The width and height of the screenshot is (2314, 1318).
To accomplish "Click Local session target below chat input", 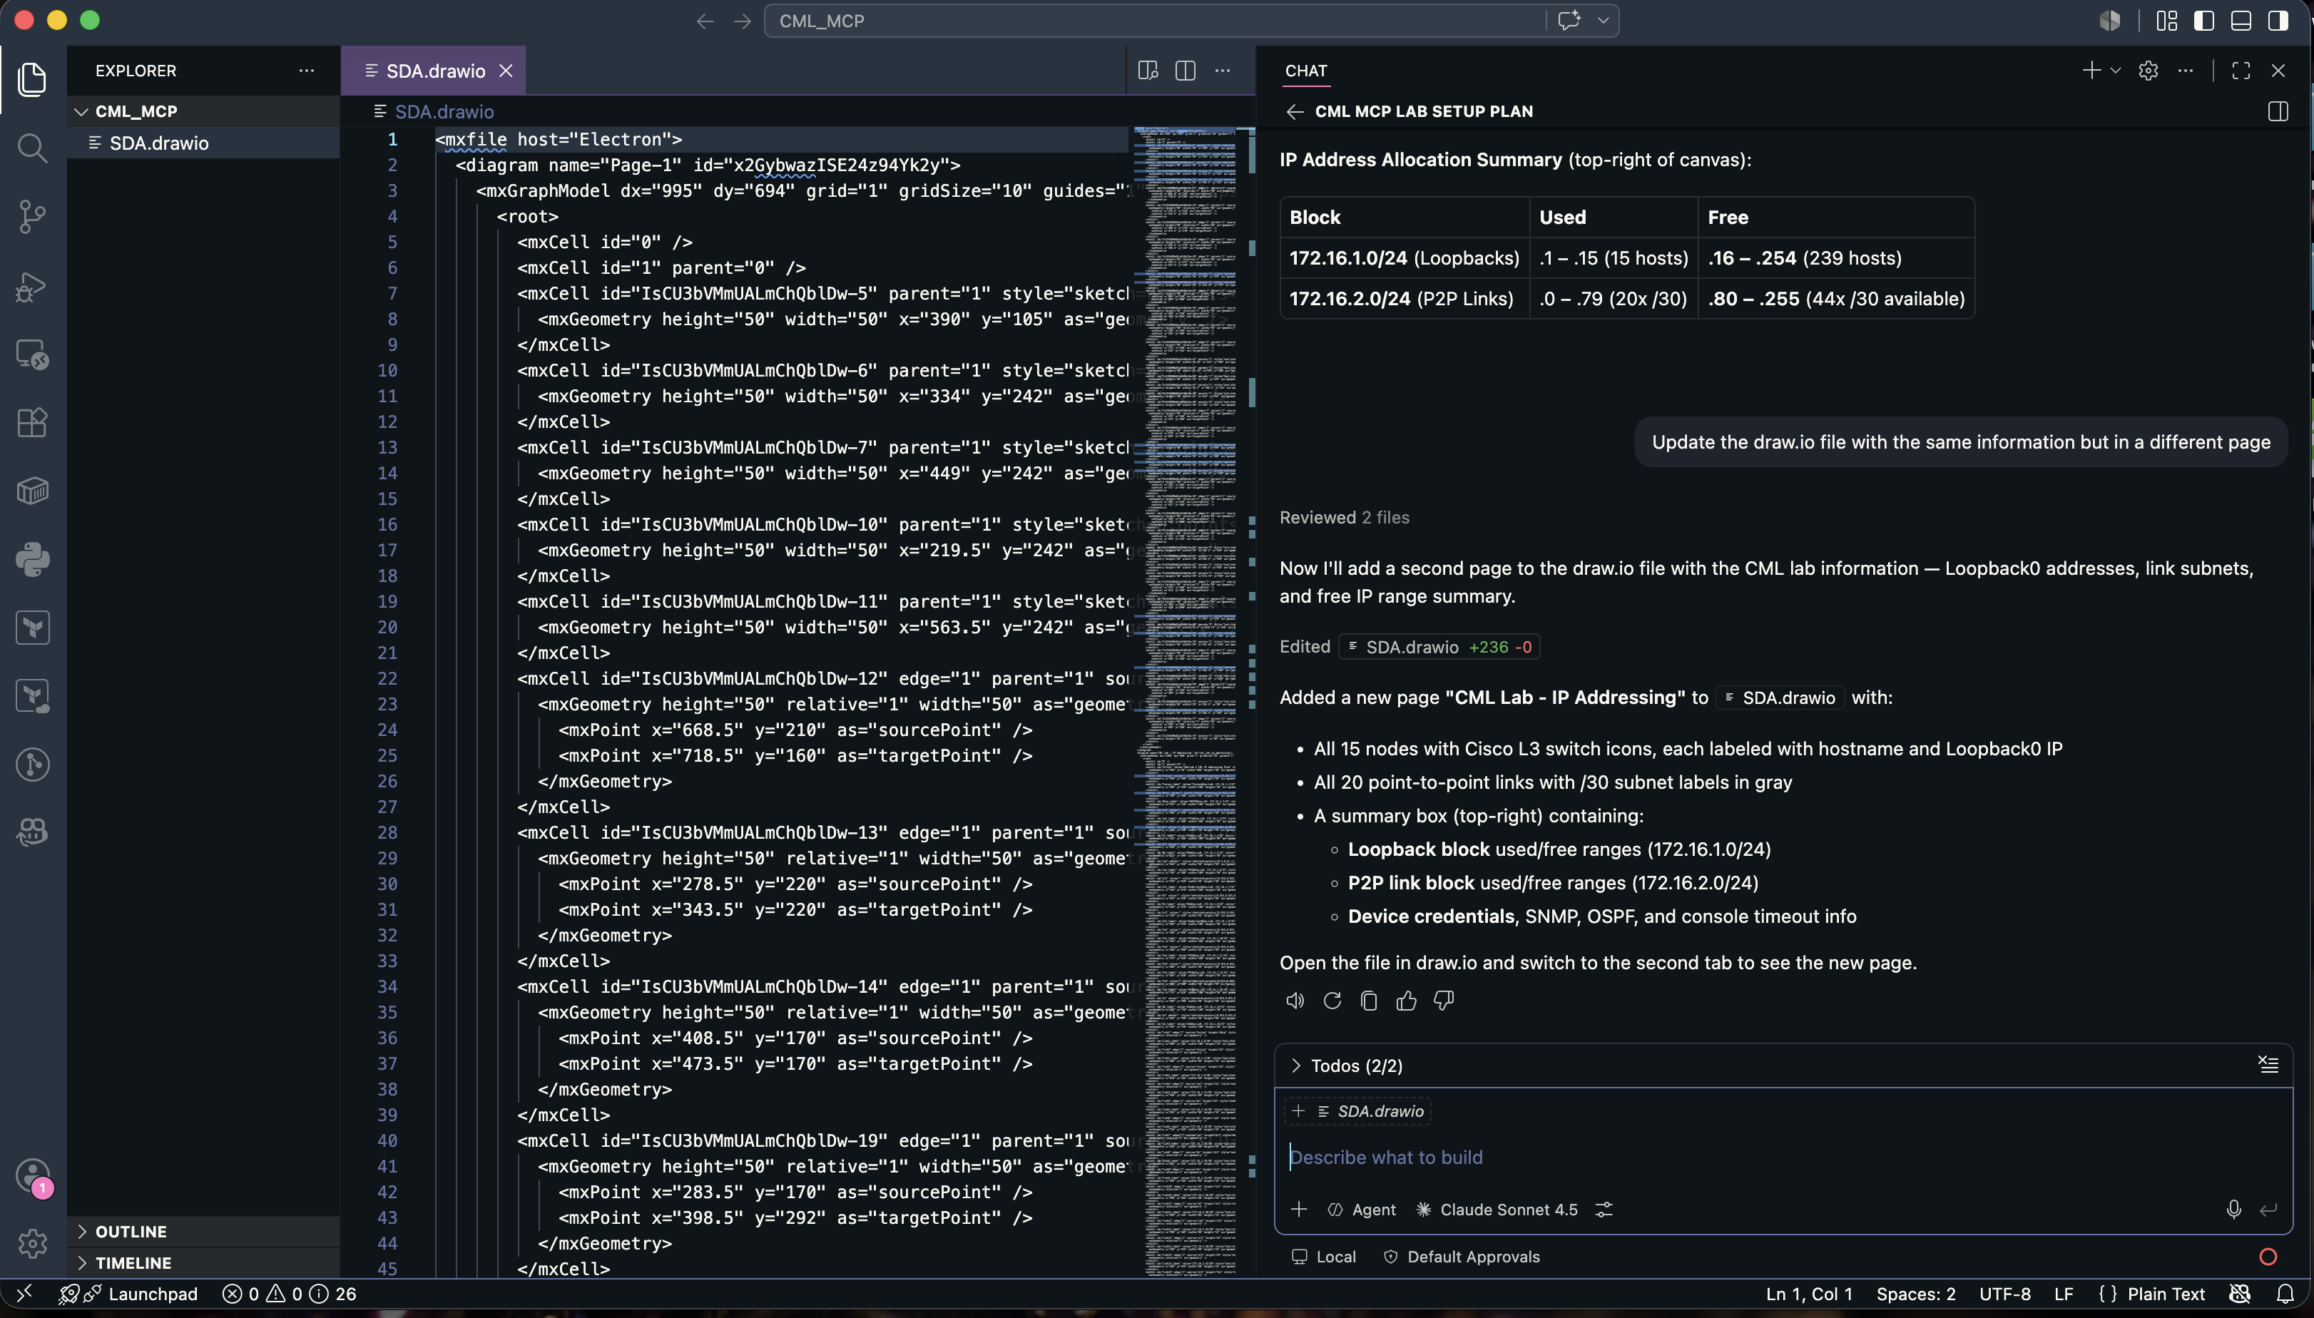I will pos(1322,1257).
